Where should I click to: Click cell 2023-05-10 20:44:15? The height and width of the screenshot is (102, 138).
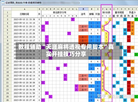pyautogui.click(x=25, y=72)
